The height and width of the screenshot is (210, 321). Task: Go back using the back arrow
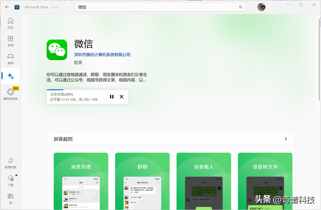click(7, 7)
